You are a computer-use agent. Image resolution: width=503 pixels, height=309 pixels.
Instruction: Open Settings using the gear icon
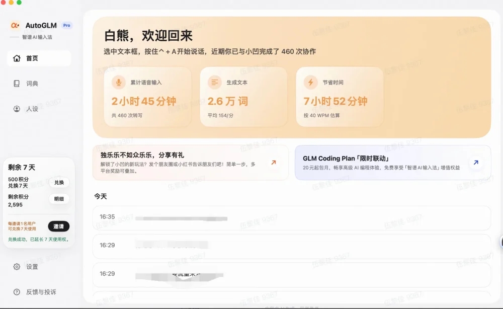coord(16,267)
